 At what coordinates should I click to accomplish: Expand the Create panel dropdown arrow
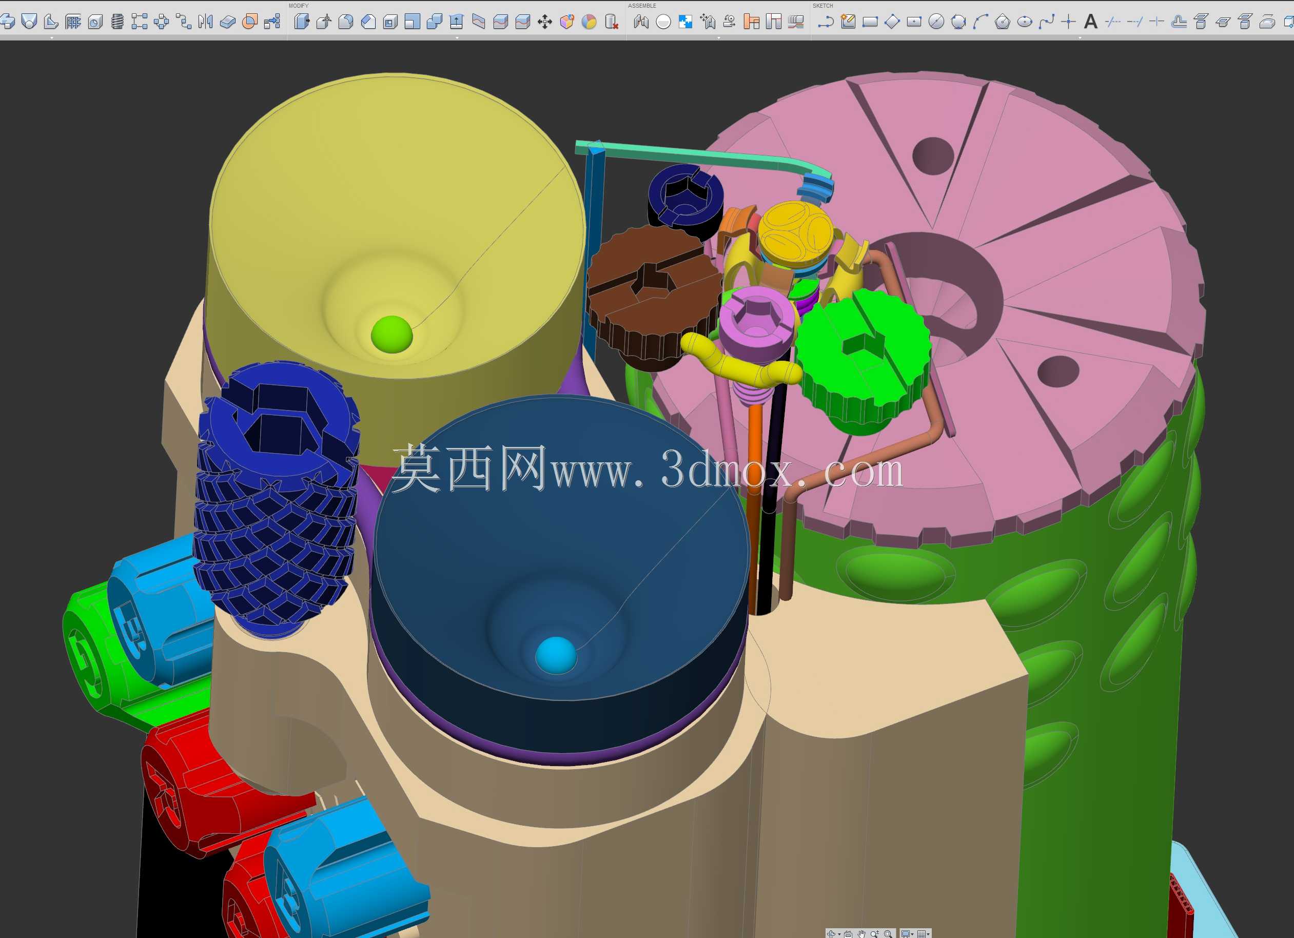(52, 37)
